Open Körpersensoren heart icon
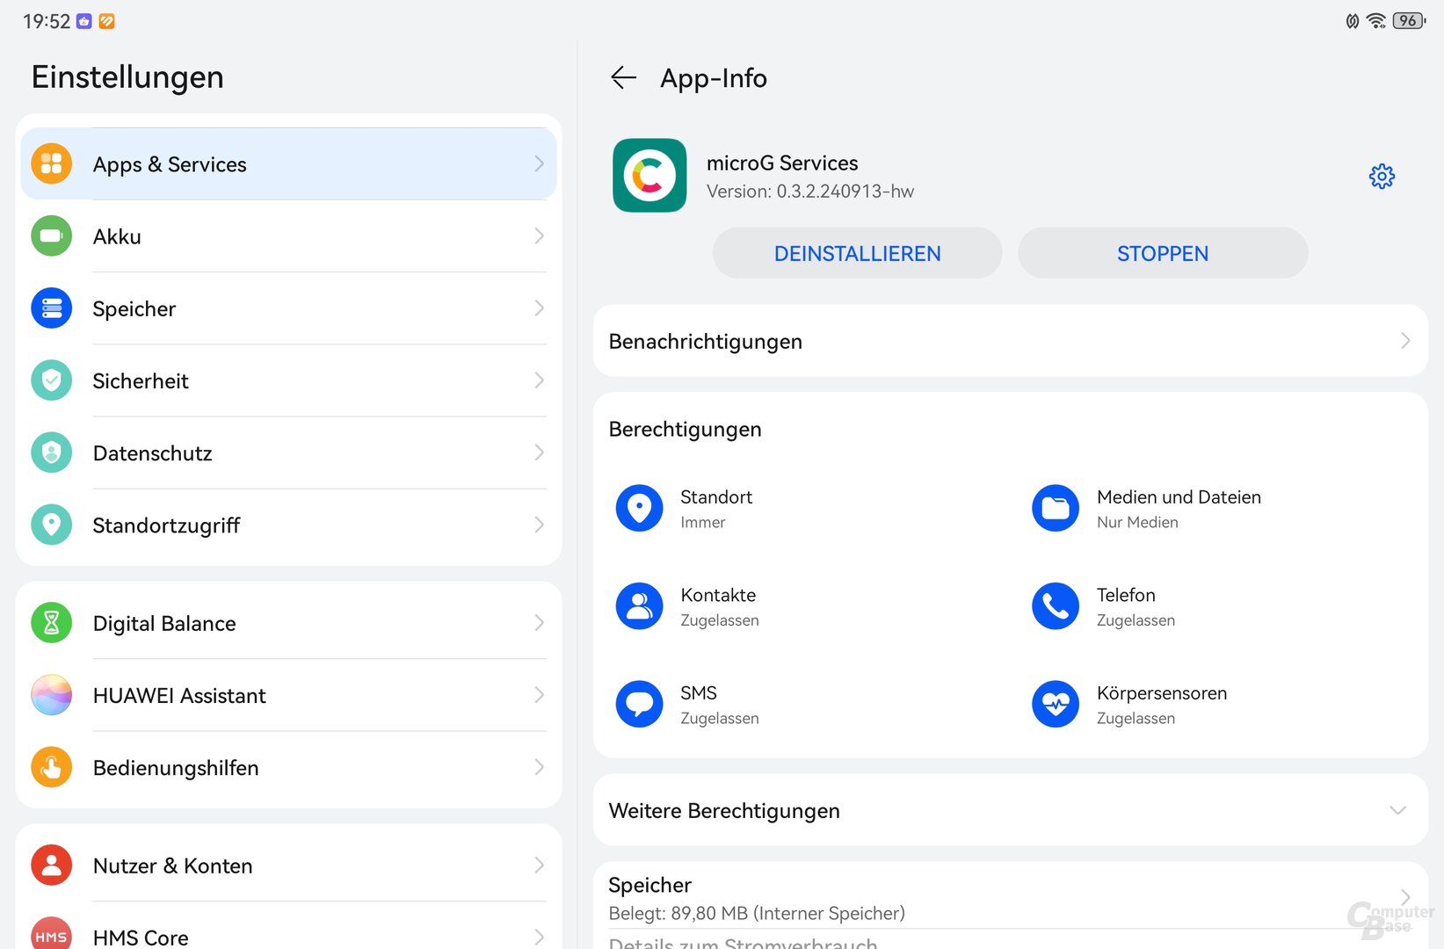 pos(1056,704)
